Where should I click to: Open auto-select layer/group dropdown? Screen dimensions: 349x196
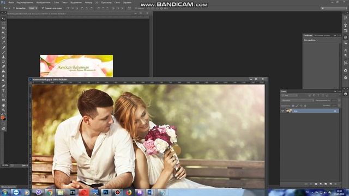coord(33,8)
